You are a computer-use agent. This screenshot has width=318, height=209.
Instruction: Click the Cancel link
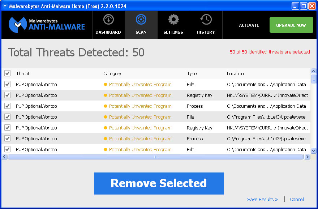click(297, 199)
